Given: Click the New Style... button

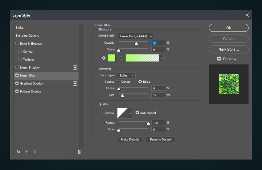Looking at the screenshot, I should click(228, 49).
